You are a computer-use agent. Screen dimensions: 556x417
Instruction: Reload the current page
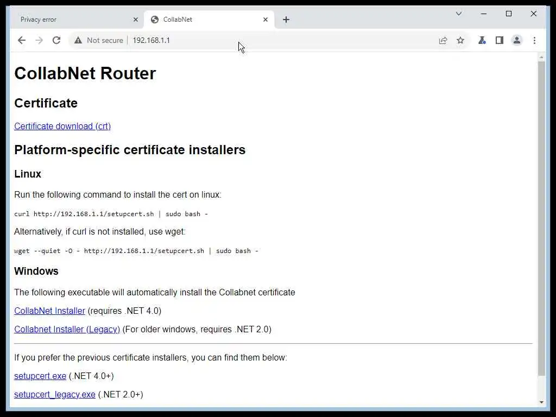click(56, 40)
